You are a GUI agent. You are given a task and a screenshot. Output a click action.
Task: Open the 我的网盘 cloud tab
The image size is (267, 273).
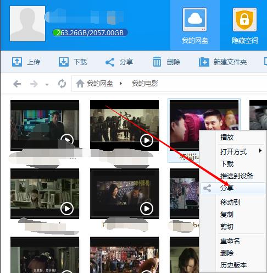coord(195,25)
